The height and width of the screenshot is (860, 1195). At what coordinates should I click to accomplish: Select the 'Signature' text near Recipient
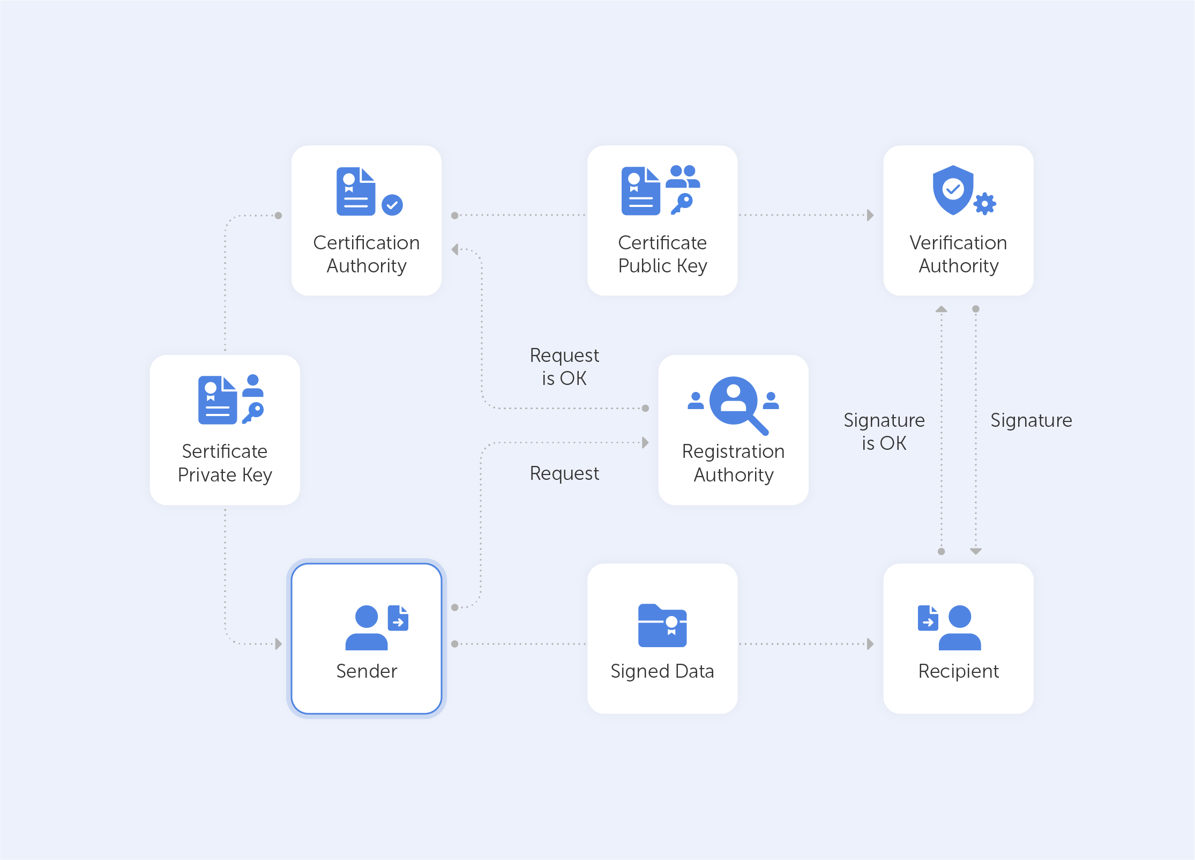click(x=1032, y=420)
